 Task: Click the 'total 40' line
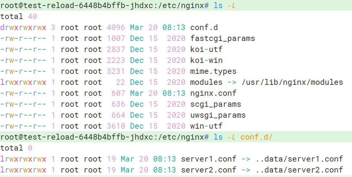click(19, 16)
